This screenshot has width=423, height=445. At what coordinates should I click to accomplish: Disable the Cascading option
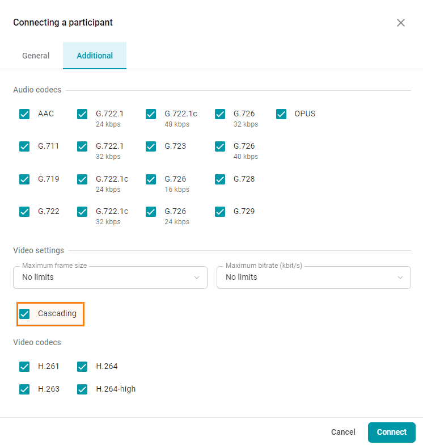coord(24,314)
